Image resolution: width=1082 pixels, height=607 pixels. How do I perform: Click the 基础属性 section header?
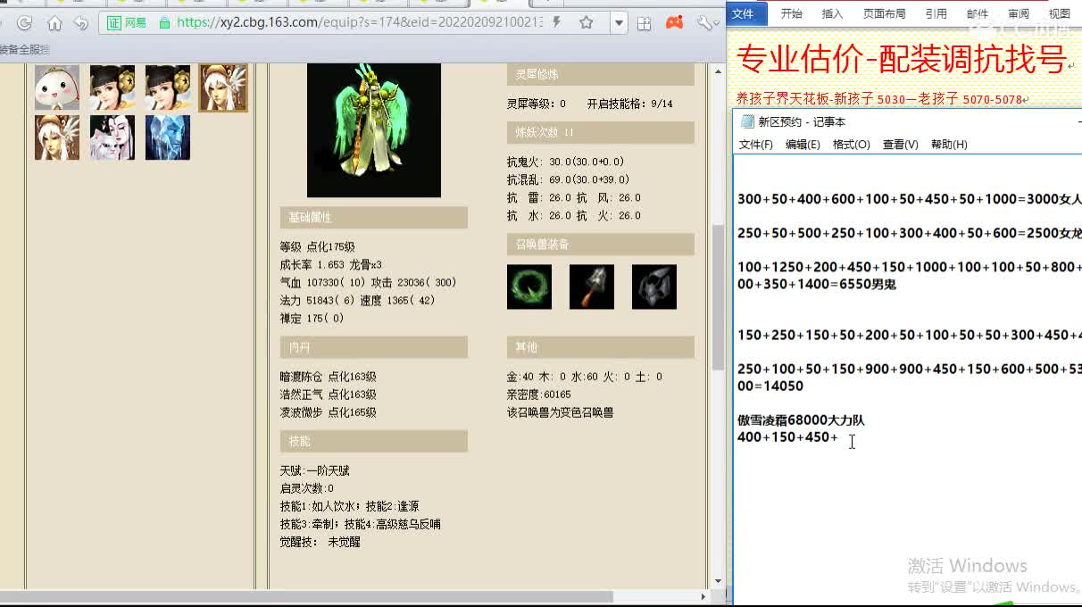coord(374,218)
